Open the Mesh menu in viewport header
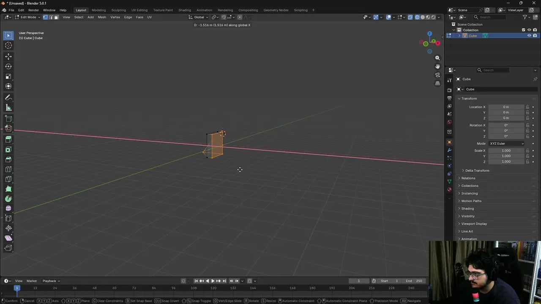 [102, 17]
